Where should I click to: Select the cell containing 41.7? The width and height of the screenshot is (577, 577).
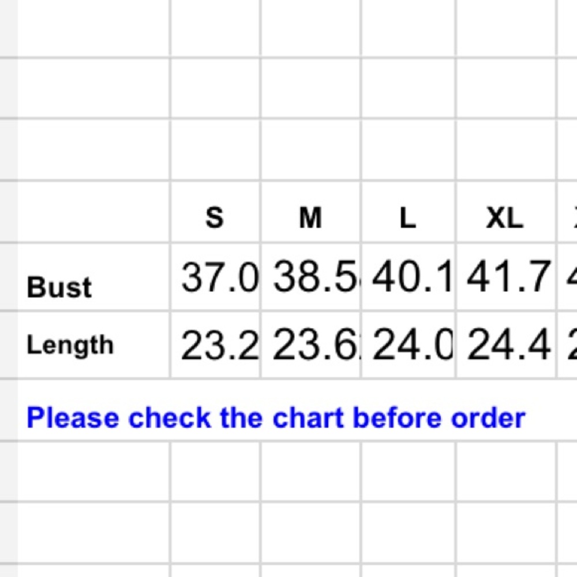coord(507,277)
